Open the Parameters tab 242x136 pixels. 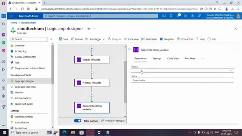tap(140, 59)
